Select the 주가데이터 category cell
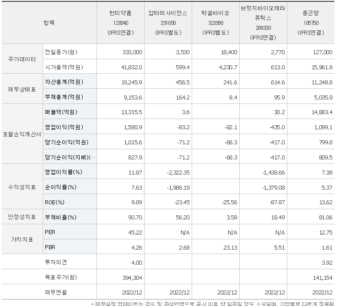Viewport: 338px width, 306px height. (22, 59)
